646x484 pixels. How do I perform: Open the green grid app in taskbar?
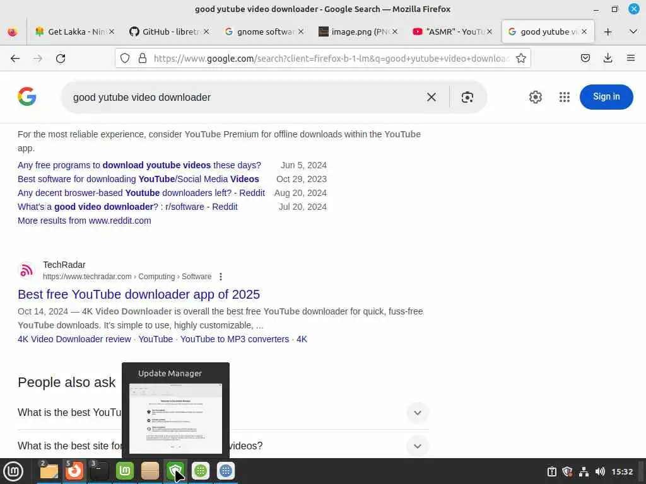pos(200,471)
